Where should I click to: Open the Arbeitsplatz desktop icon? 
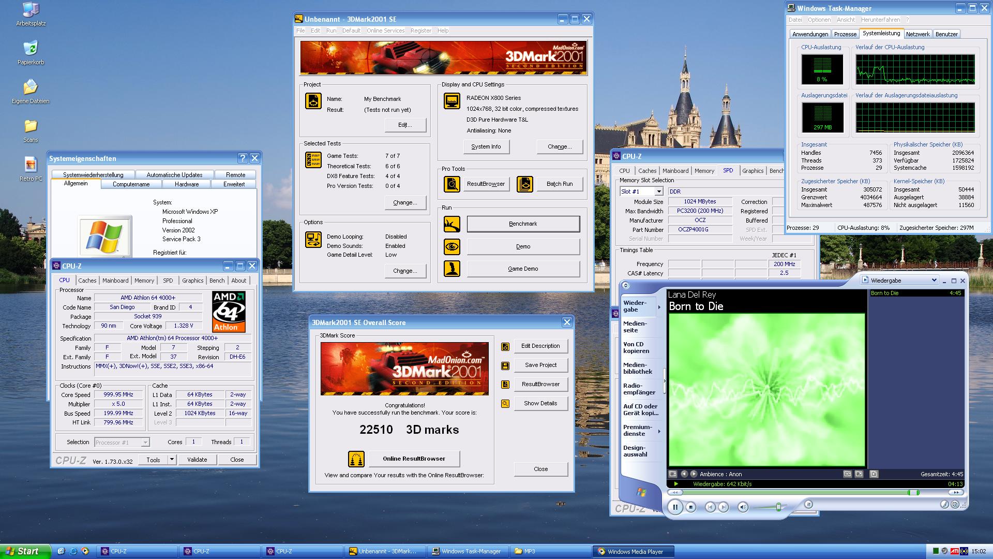tap(31, 14)
